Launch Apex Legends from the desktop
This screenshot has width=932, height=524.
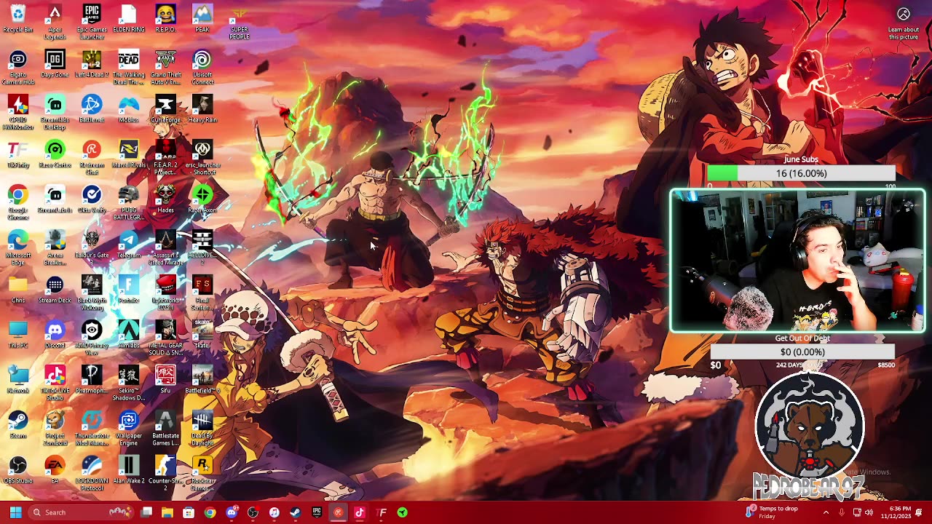(55, 22)
